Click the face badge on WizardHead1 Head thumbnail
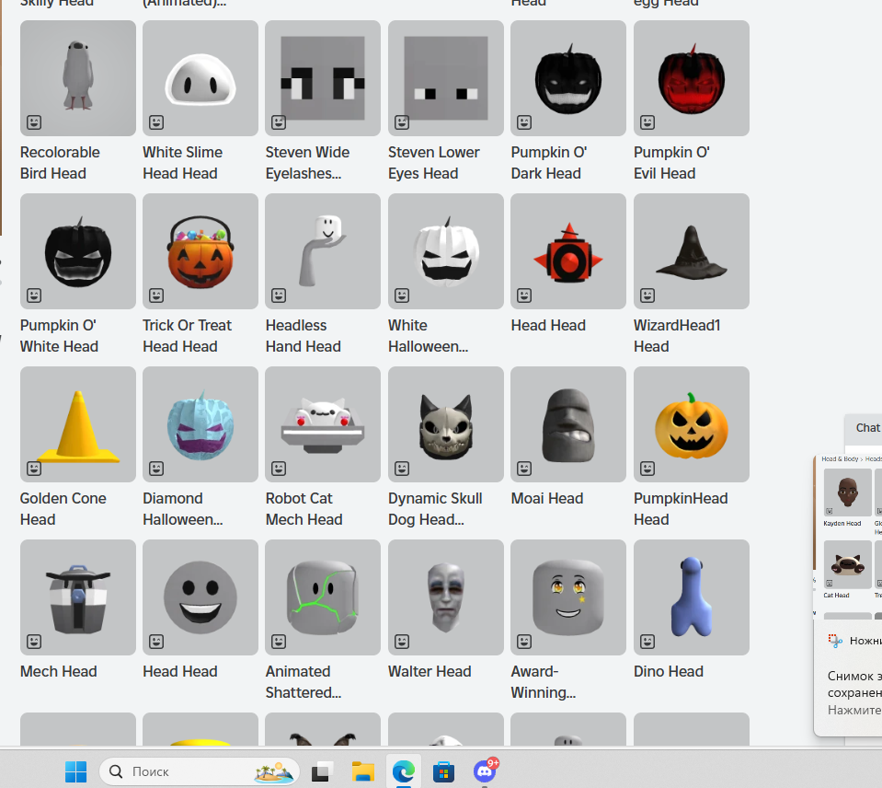The width and height of the screenshot is (882, 788). (x=647, y=295)
